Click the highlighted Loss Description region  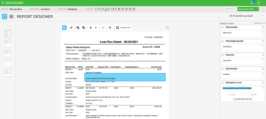pos(125,77)
